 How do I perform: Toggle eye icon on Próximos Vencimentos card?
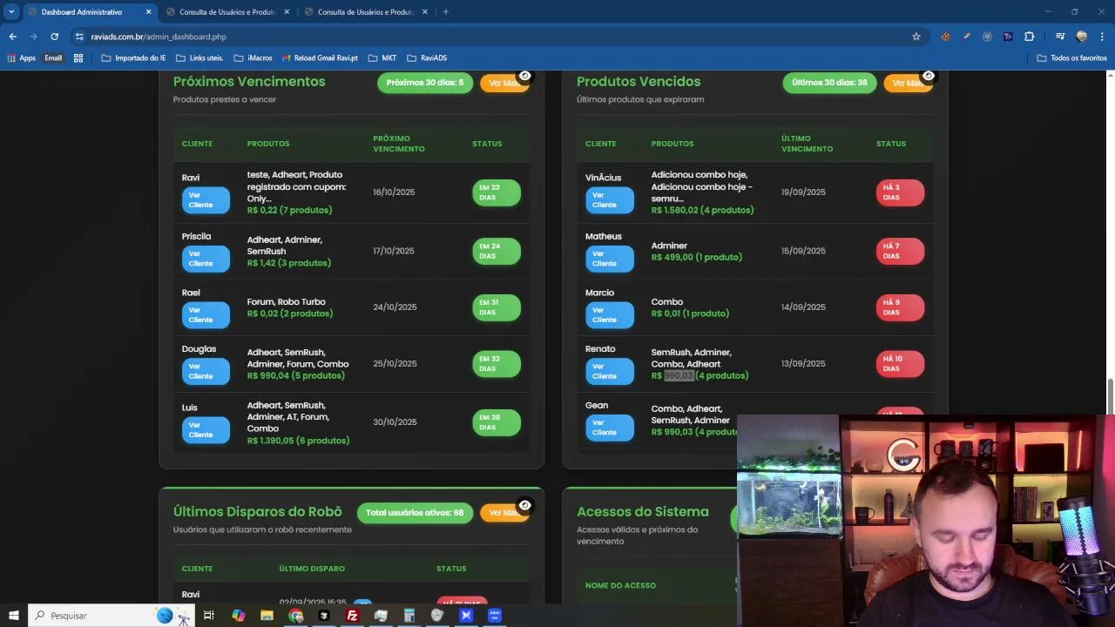tap(524, 76)
